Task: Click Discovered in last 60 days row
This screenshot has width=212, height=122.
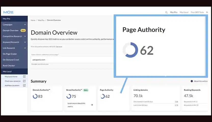Action: (156, 102)
